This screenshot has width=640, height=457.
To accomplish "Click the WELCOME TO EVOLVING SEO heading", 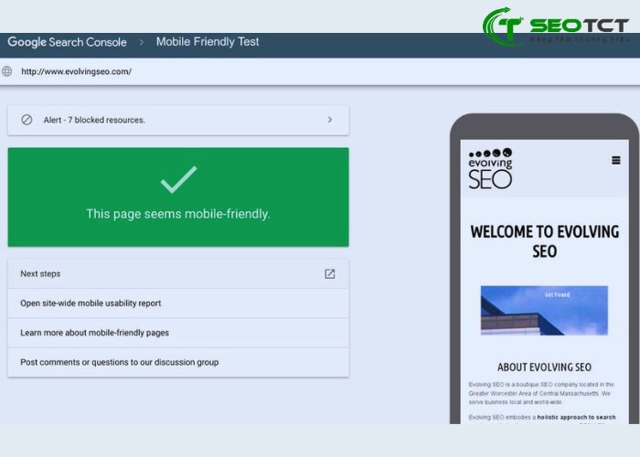I will click(x=545, y=241).
